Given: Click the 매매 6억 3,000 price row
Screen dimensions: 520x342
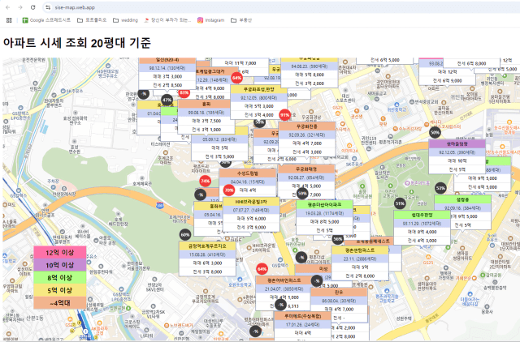Looking at the screenshot, I should (207, 263).
